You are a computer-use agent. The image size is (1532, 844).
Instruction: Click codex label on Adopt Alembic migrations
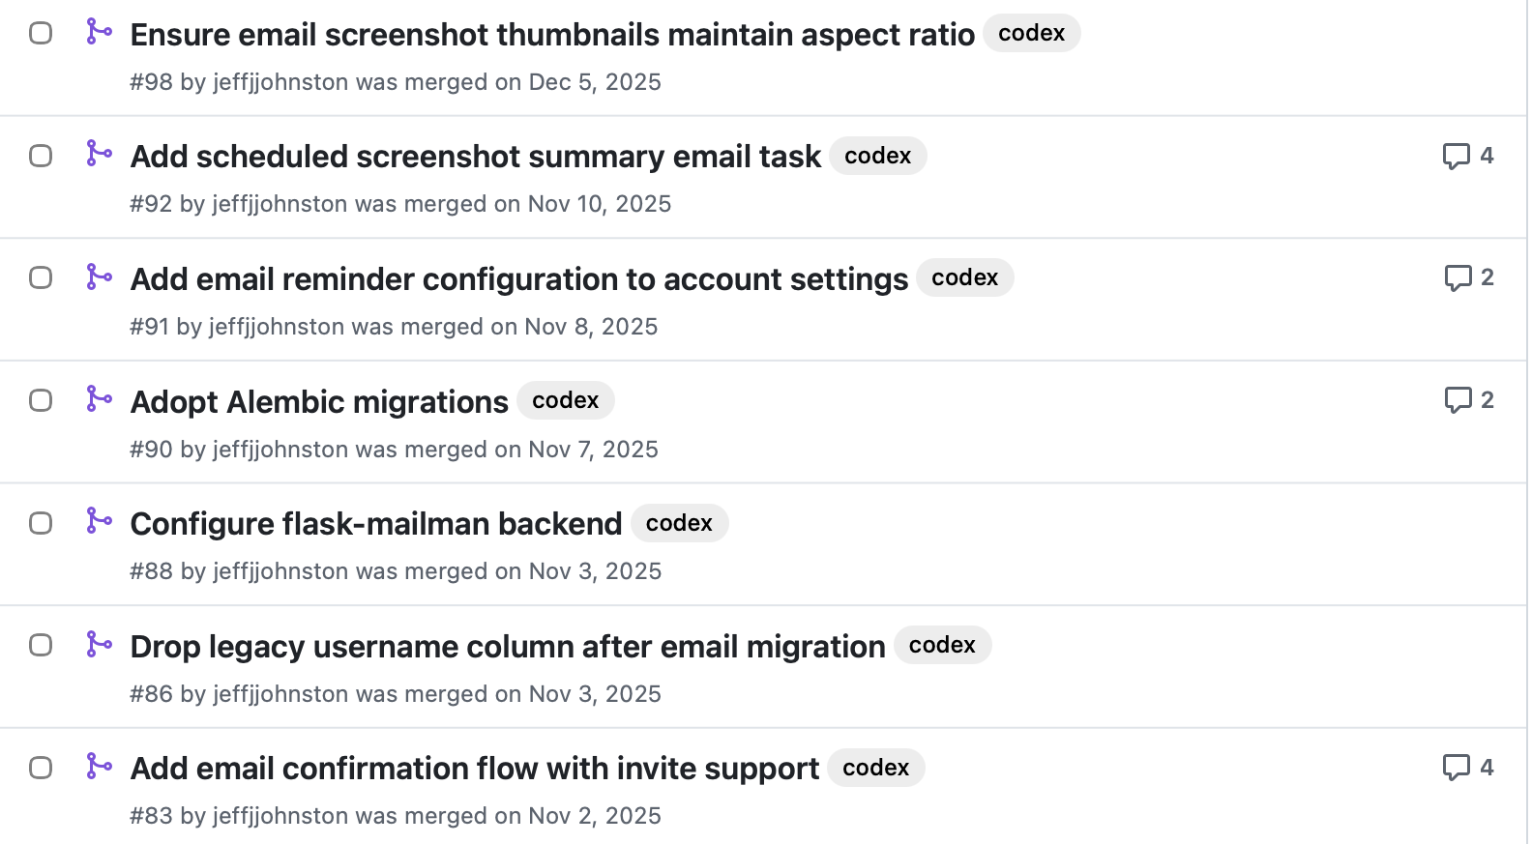(x=565, y=400)
